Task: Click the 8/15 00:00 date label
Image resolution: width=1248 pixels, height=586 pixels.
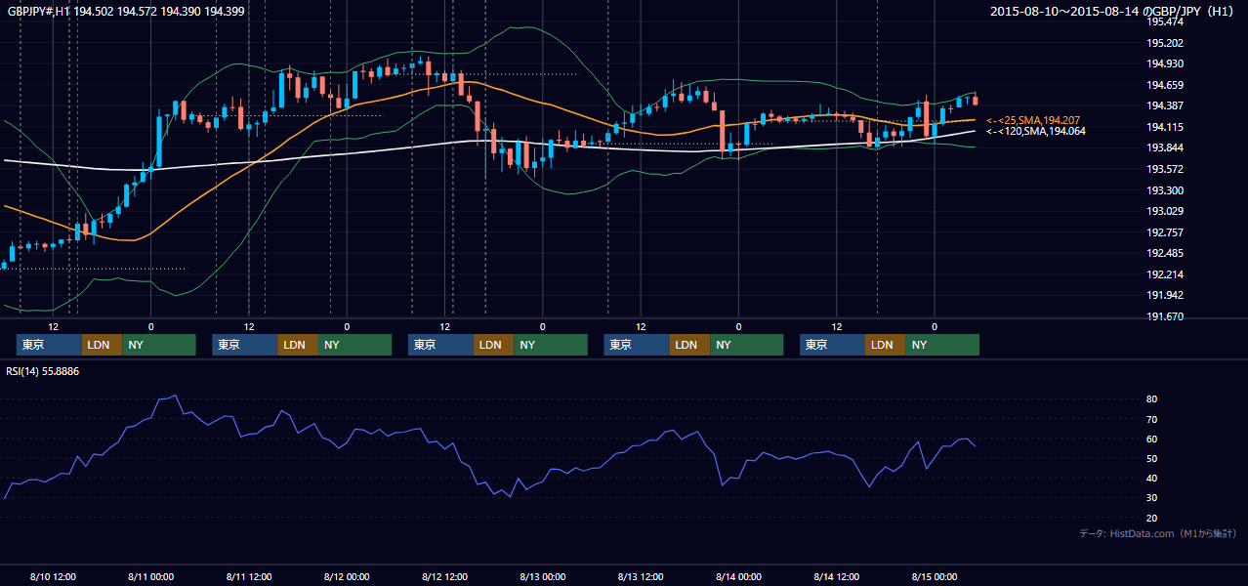Action: click(x=935, y=576)
